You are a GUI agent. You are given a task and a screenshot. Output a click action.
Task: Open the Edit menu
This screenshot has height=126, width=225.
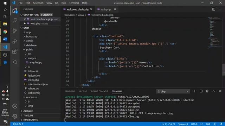pyautogui.click(x=27, y=3)
